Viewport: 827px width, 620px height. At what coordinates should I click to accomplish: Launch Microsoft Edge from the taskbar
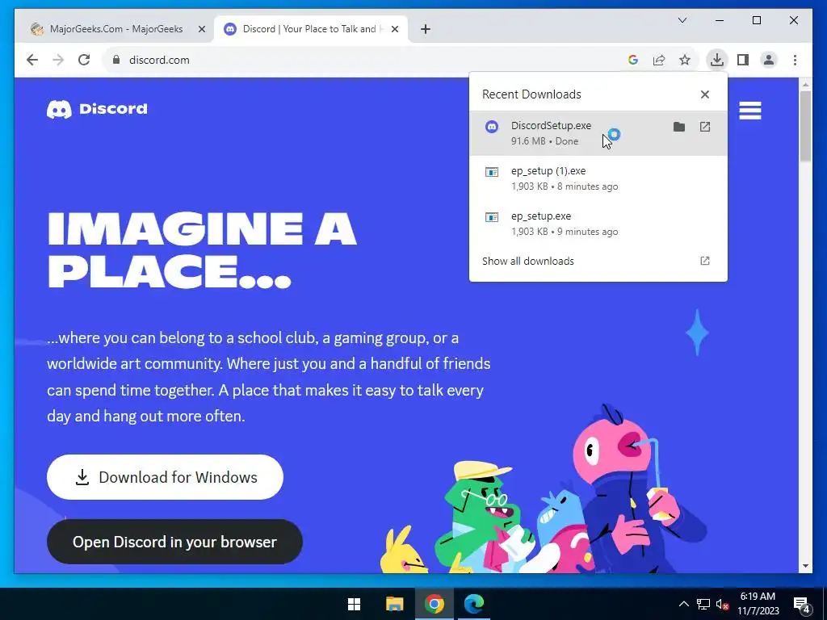point(474,604)
